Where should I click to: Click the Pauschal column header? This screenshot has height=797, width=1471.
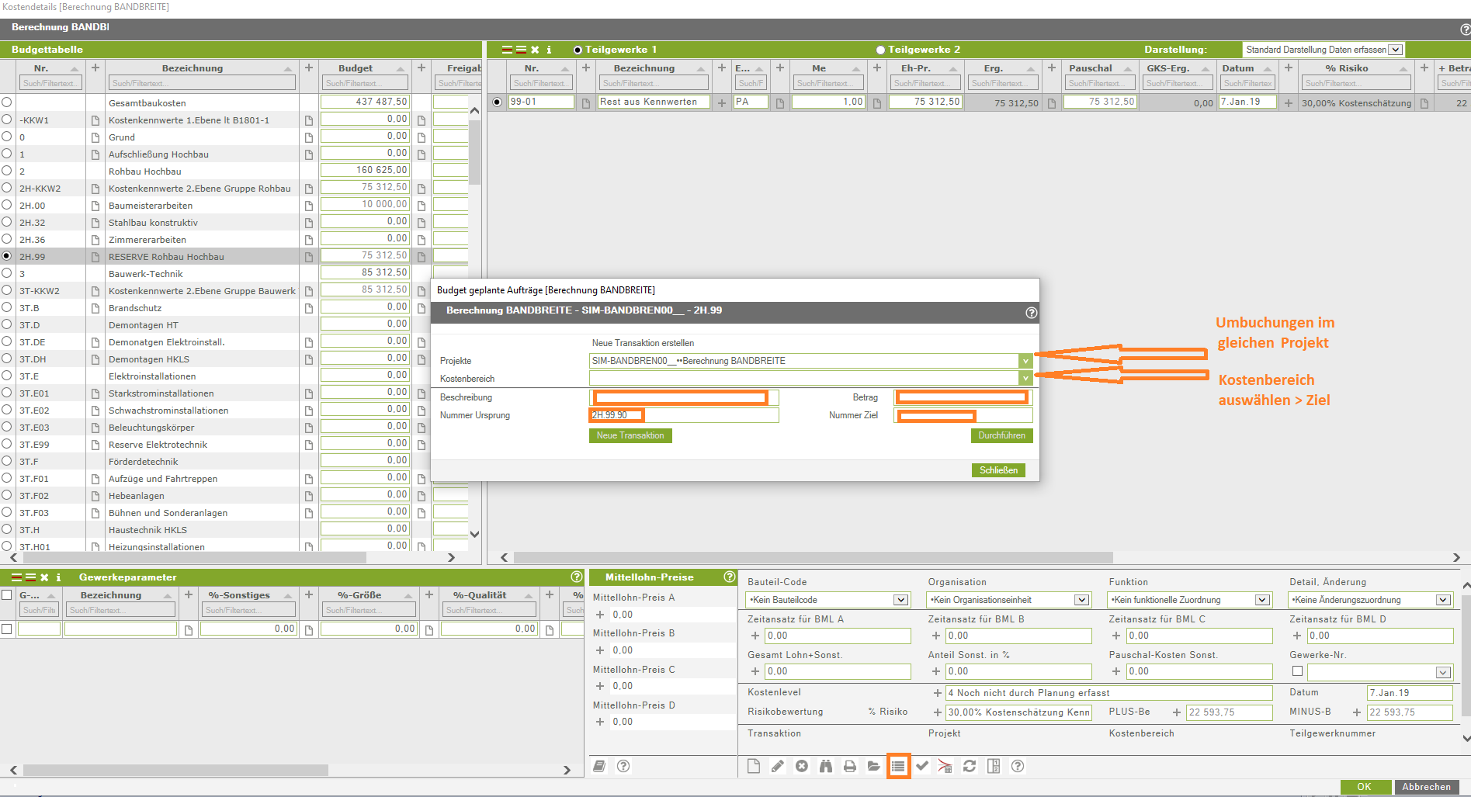(1090, 68)
